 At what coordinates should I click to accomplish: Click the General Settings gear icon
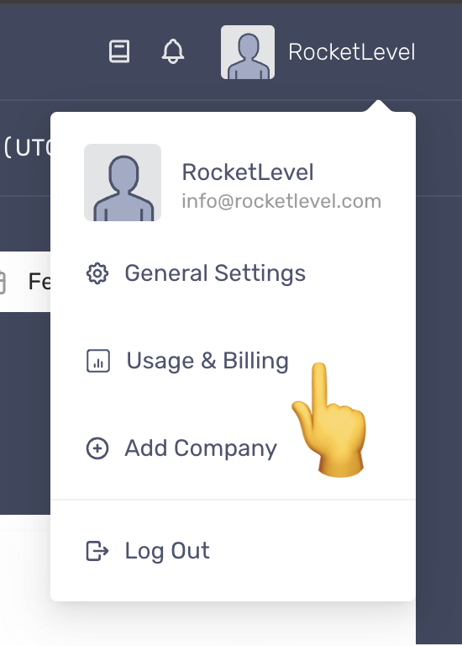click(97, 273)
